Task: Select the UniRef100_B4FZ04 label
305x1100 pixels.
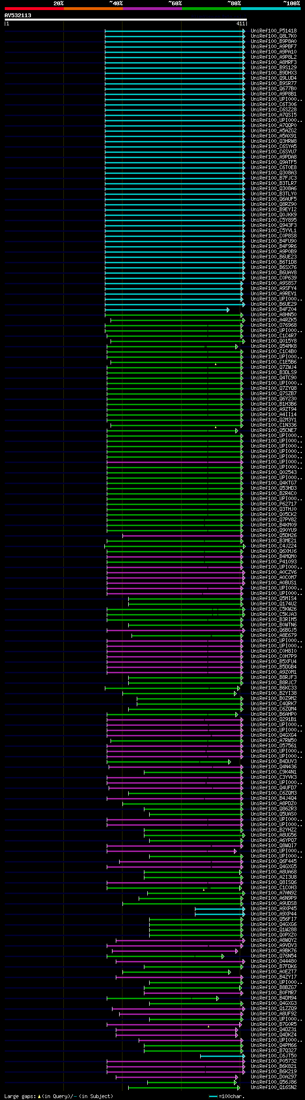Action: click(x=274, y=310)
